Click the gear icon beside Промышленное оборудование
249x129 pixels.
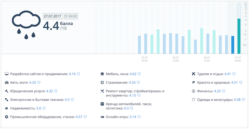click(7, 117)
